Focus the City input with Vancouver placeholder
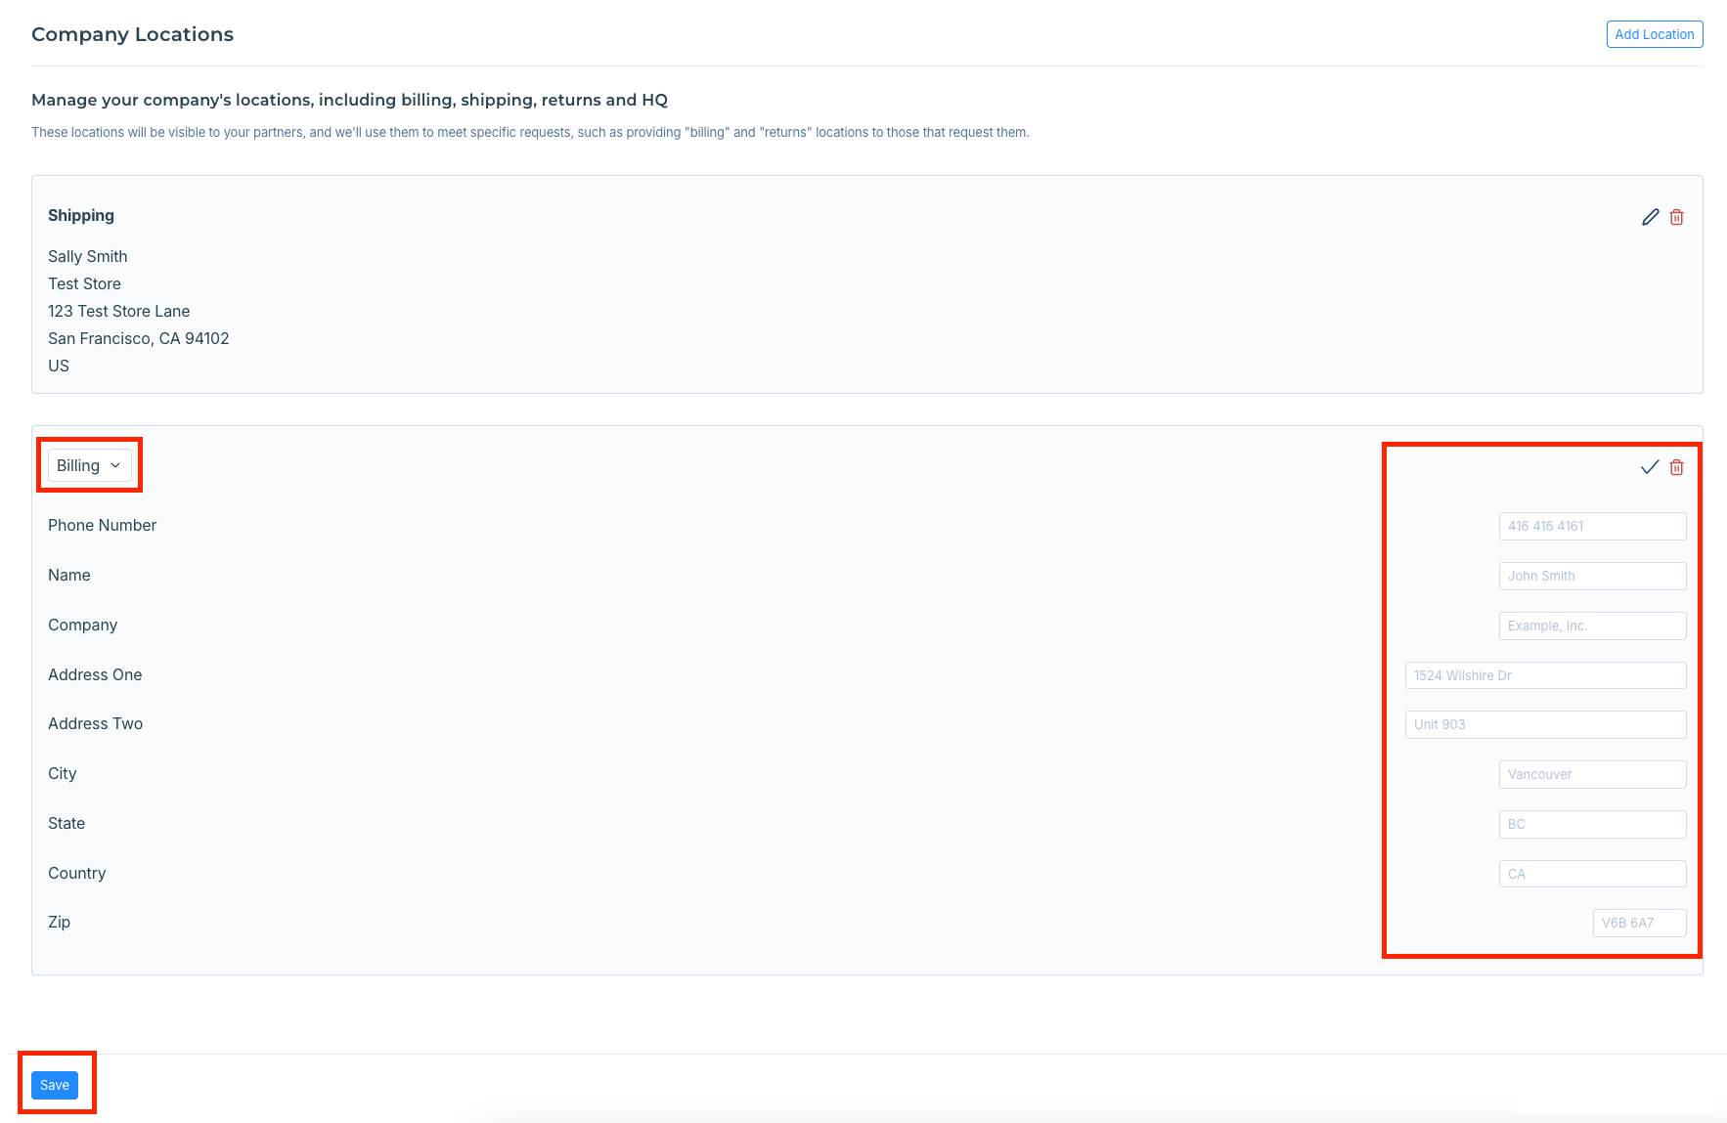 tap(1592, 774)
